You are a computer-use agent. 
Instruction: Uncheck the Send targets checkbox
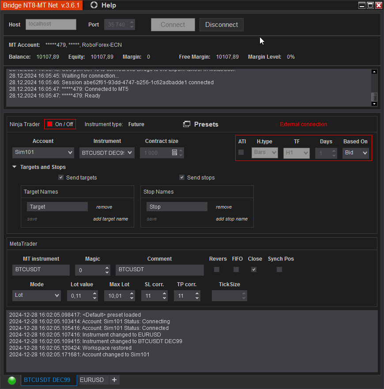[61, 177]
